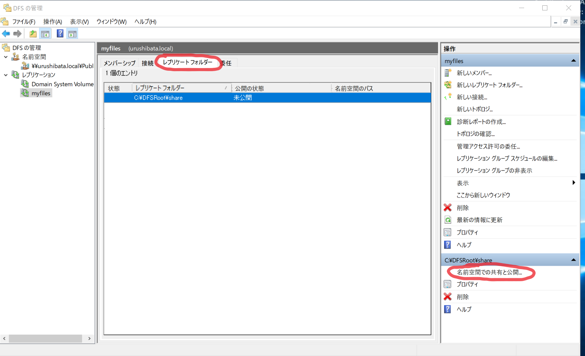The height and width of the screenshot is (356, 585).
Task: Open the ファイル(F) menu
Action: pos(24,22)
